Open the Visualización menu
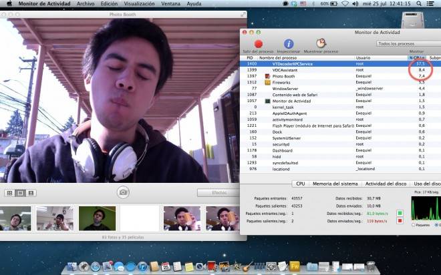 click(139, 3)
